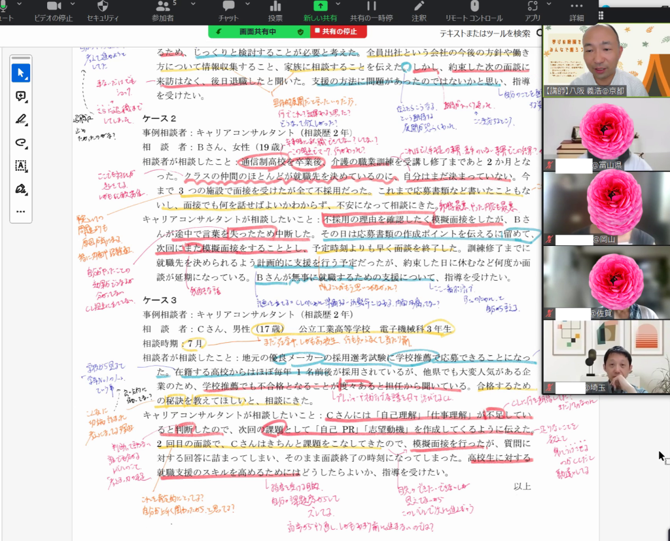This screenshot has height=541, width=670.
Task: Select the arrow selection tool
Action: coord(20,73)
